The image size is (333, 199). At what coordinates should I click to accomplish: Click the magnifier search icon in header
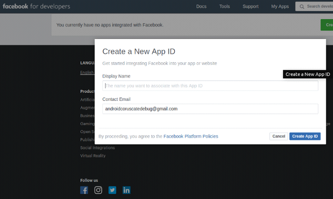tap(302, 7)
